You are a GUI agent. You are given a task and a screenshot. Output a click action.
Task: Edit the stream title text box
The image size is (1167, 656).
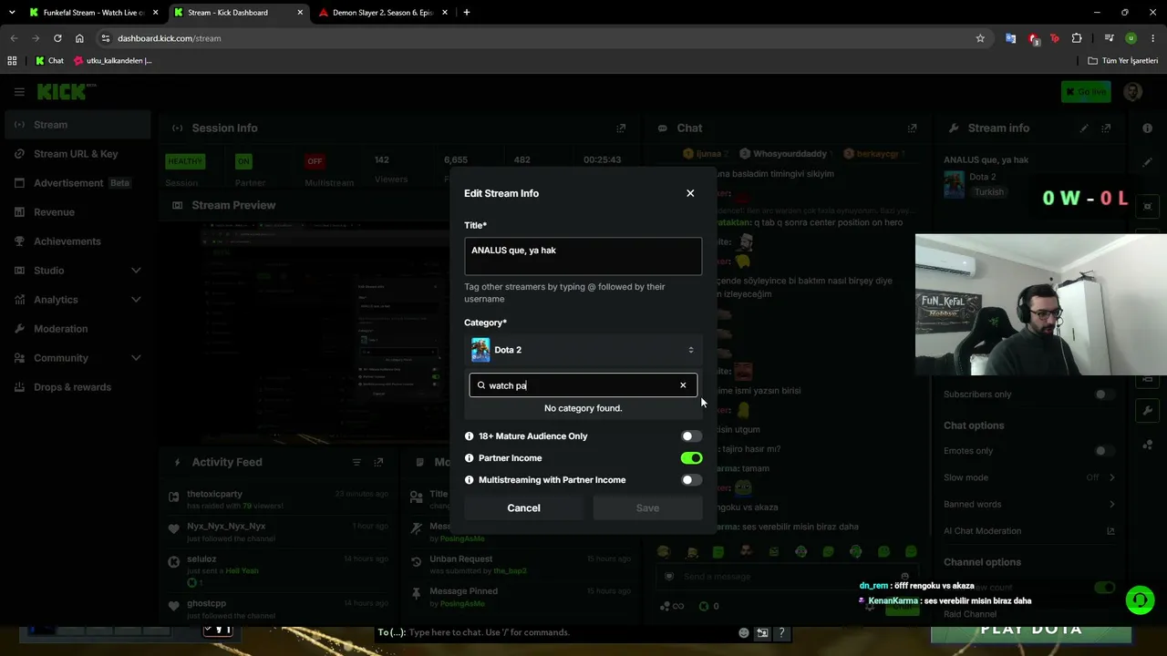[583, 256]
